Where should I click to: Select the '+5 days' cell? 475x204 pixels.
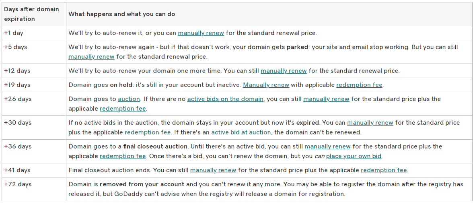pos(34,52)
